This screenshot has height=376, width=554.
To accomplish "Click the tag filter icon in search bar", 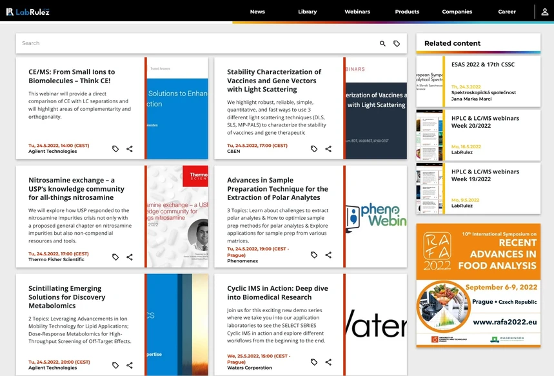I will pos(397,43).
